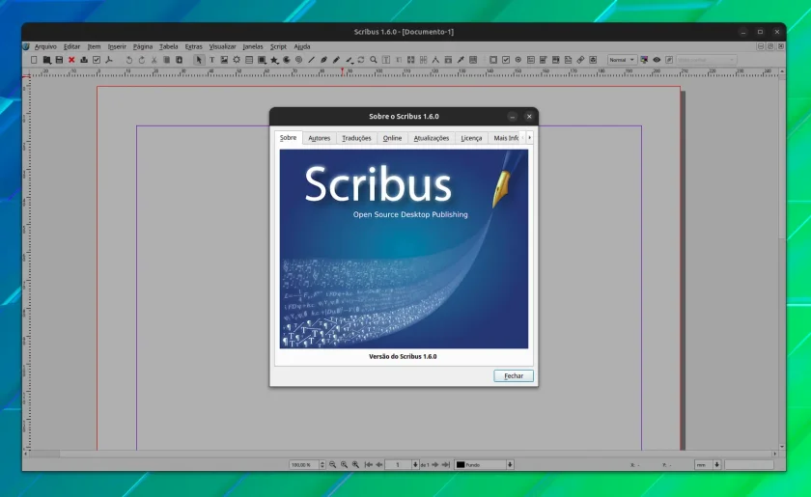Open a file with the folder icon
This screenshot has height=497, width=811.
(46, 60)
